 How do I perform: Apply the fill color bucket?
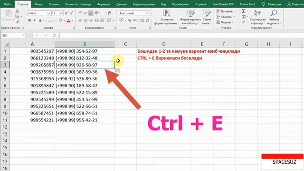coord(60,20)
